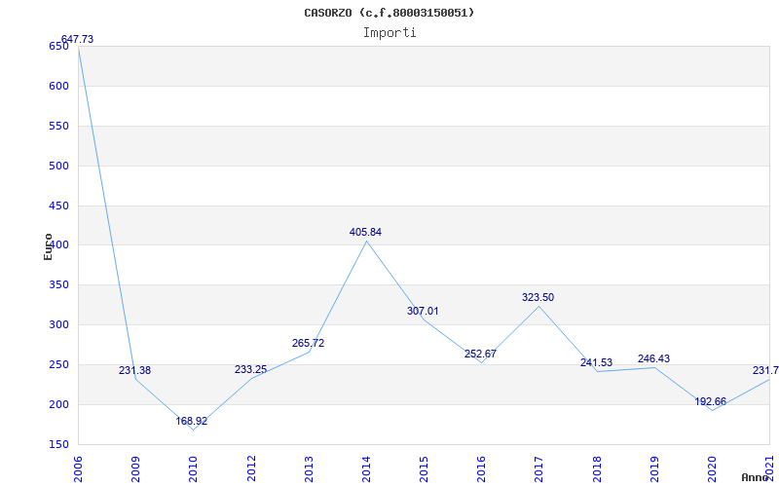Click the 2012 x-axis year label
Image resolution: width=779 pixels, height=487 pixels.
[251, 468]
